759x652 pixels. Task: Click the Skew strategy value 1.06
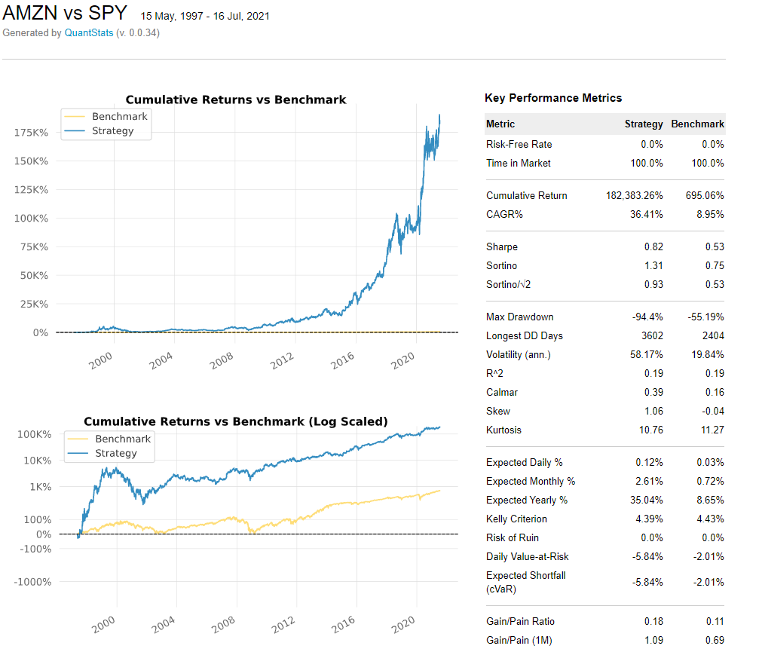(653, 412)
